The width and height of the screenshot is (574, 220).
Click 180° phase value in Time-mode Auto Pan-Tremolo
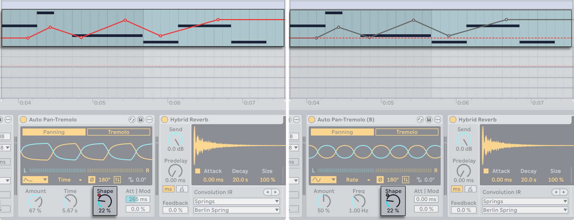coord(104,180)
